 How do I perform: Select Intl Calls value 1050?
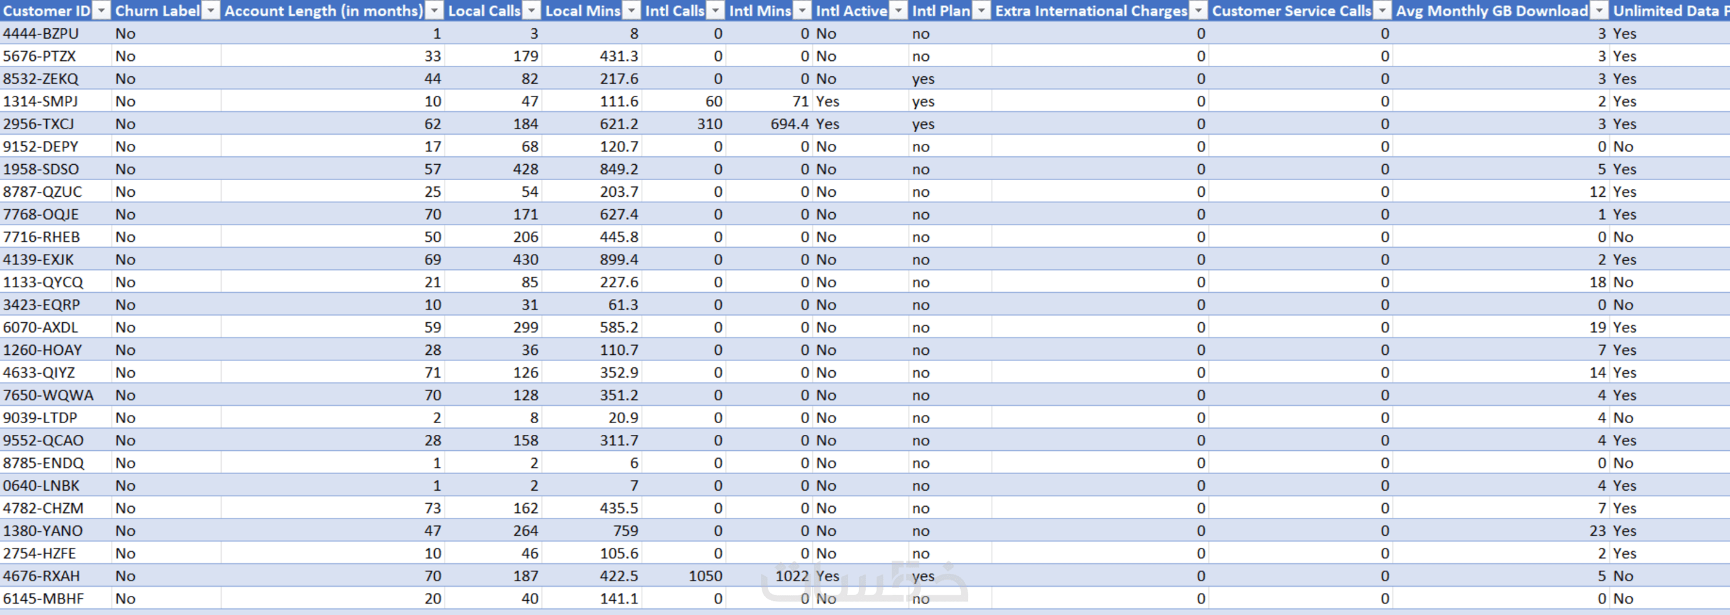(684, 576)
